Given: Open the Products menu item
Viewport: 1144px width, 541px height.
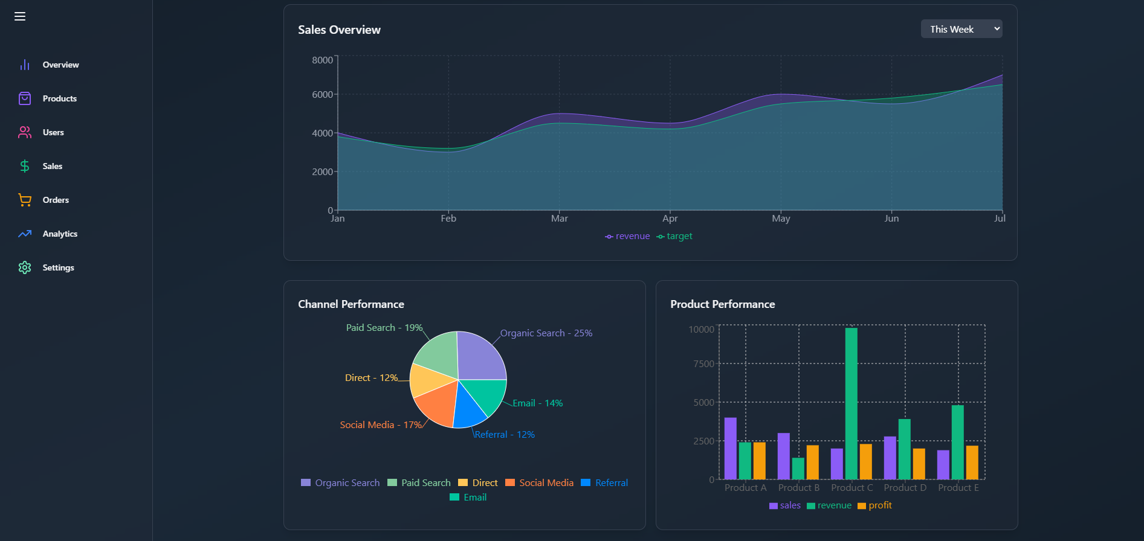Looking at the screenshot, I should click(x=60, y=98).
